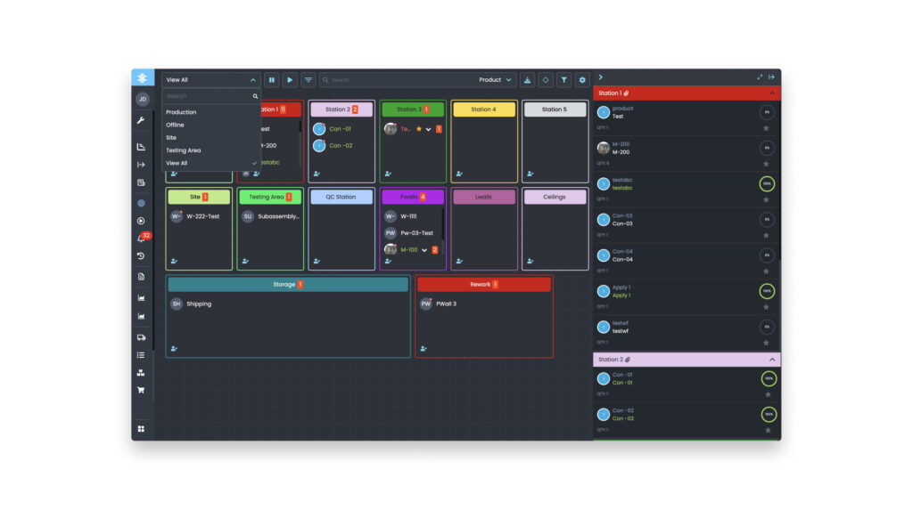Click the download icon in the toolbar

tap(527, 80)
